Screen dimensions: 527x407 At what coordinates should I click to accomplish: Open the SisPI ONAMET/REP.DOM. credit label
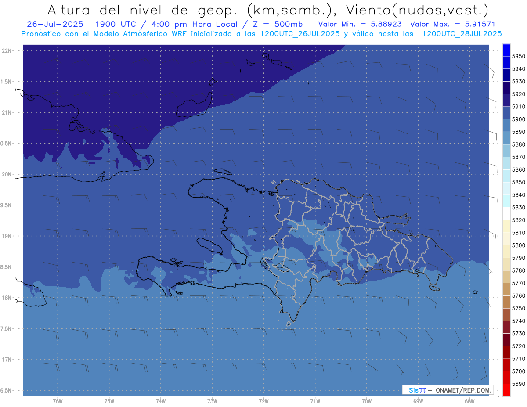coord(448,390)
